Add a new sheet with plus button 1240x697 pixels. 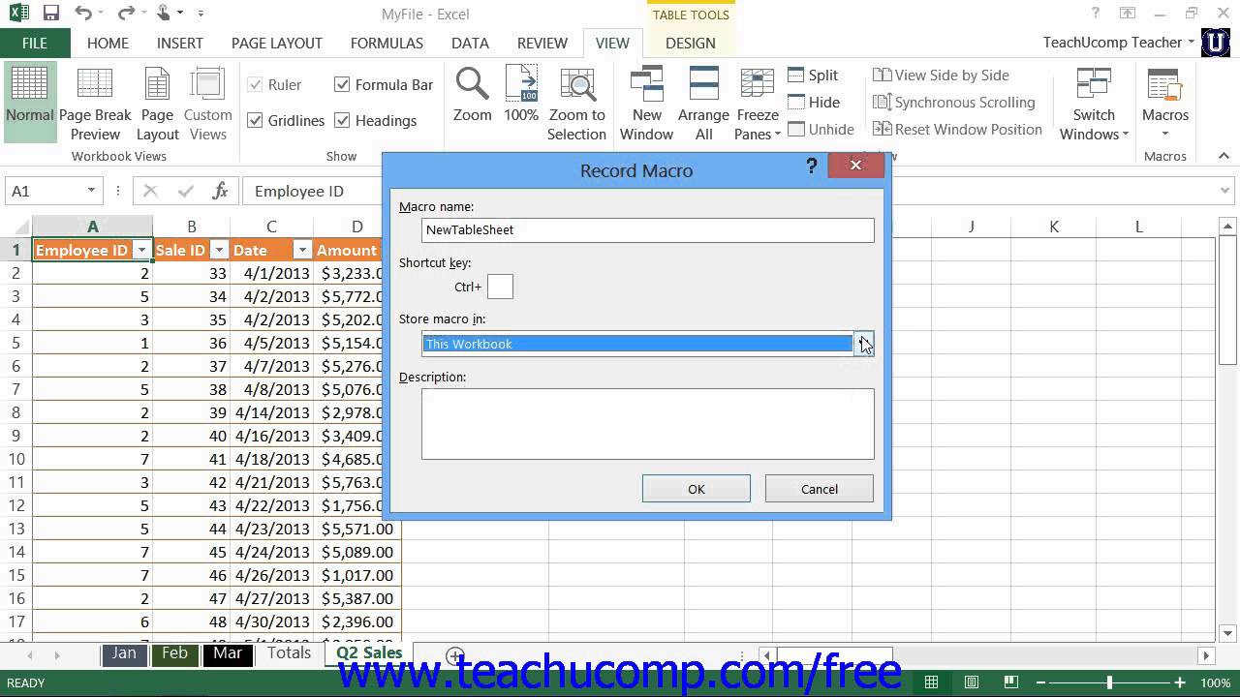point(455,655)
